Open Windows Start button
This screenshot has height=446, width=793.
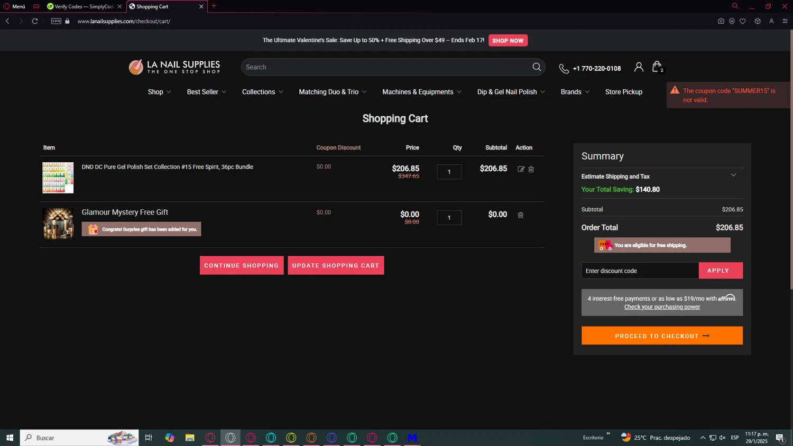tap(10, 438)
